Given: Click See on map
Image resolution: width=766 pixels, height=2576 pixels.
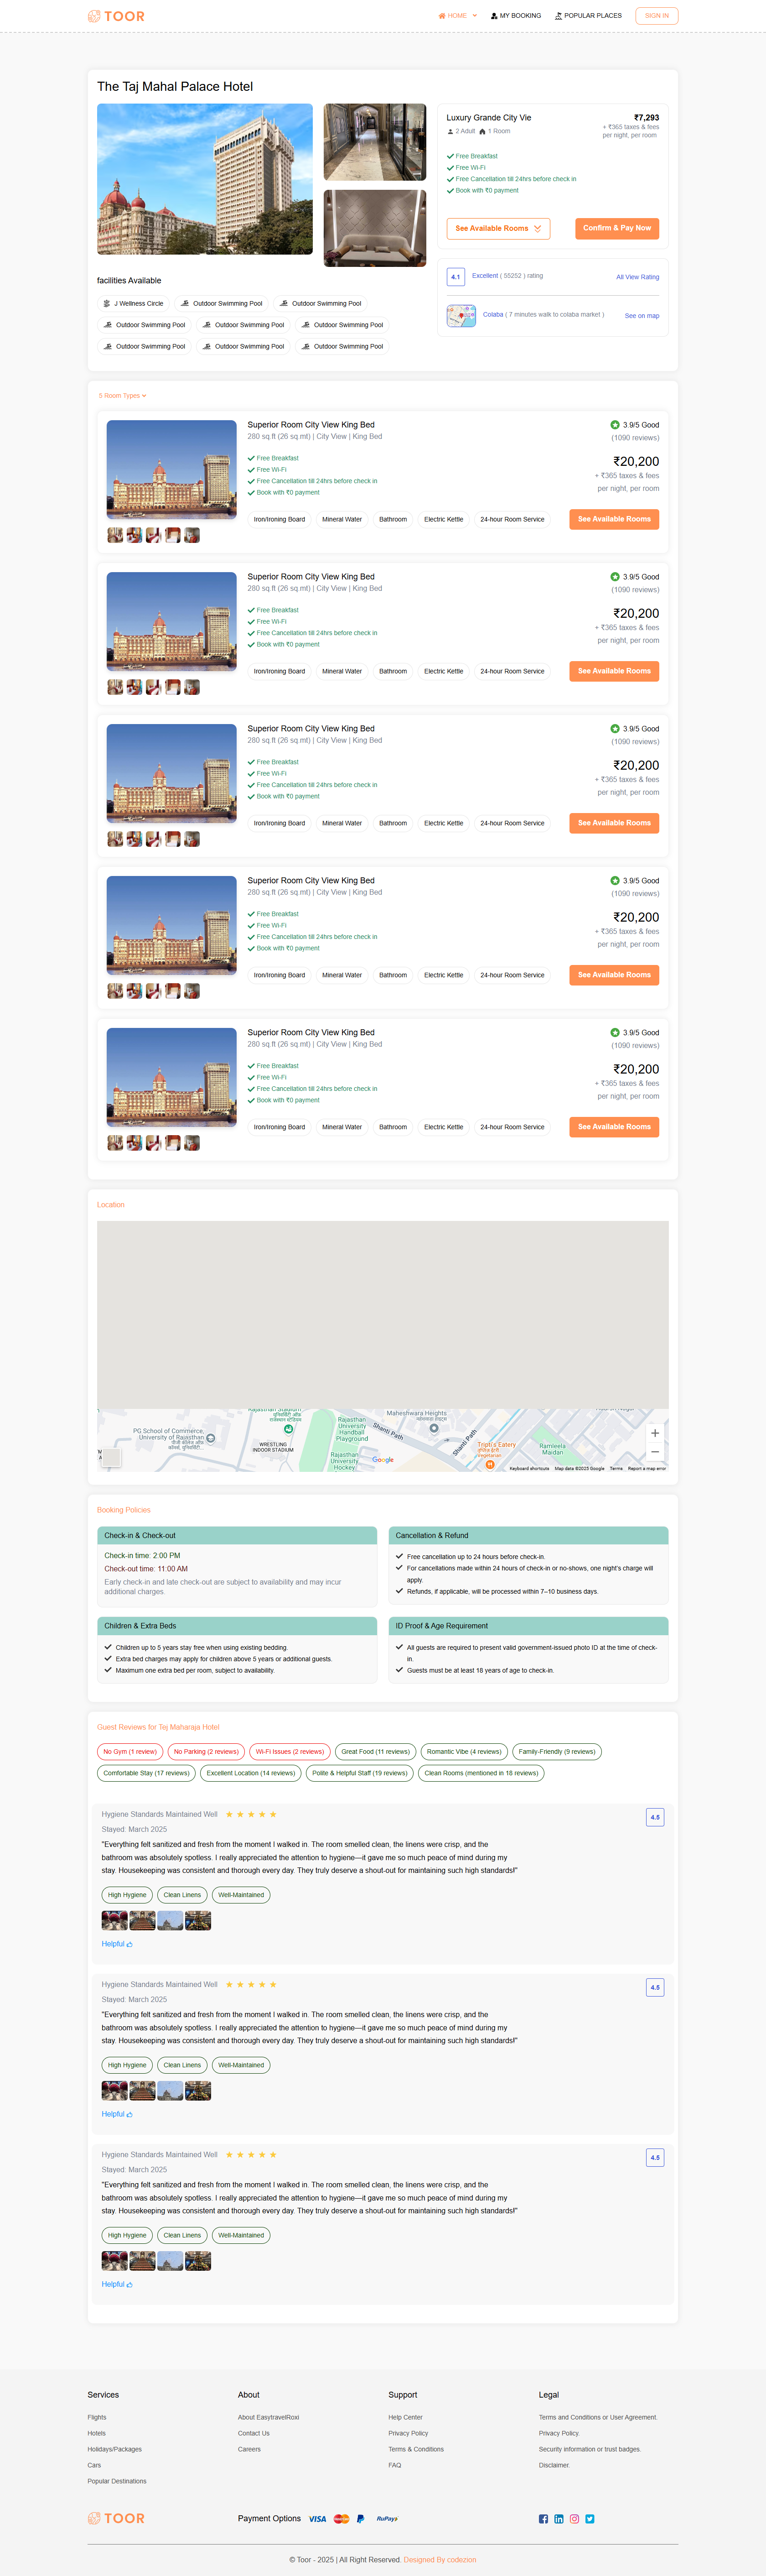Looking at the screenshot, I should (642, 316).
